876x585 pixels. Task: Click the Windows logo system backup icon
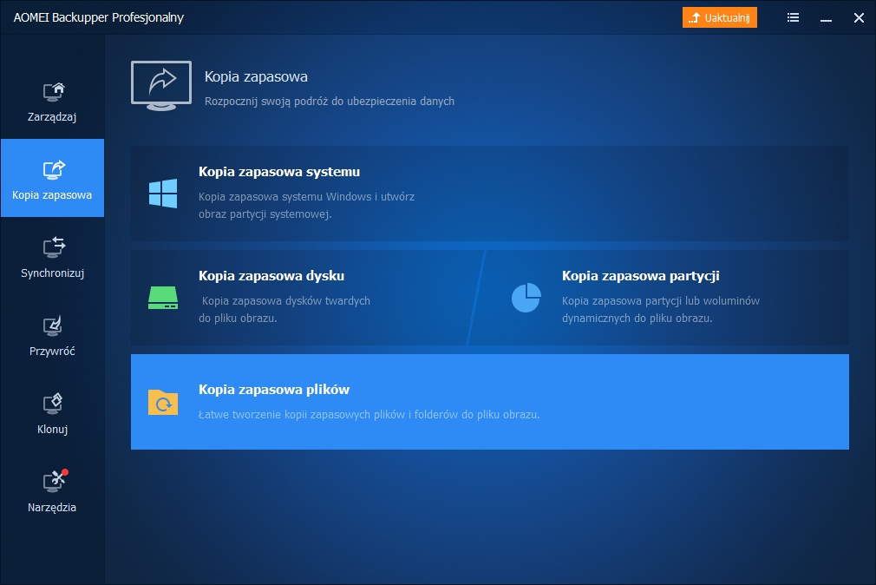(x=163, y=194)
